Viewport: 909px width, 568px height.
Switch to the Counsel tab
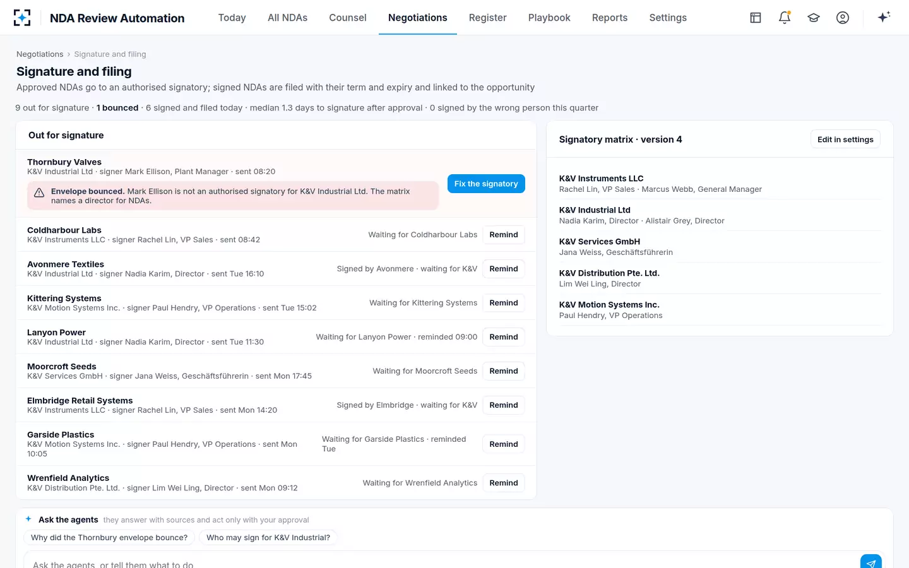pyautogui.click(x=348, y=18)
